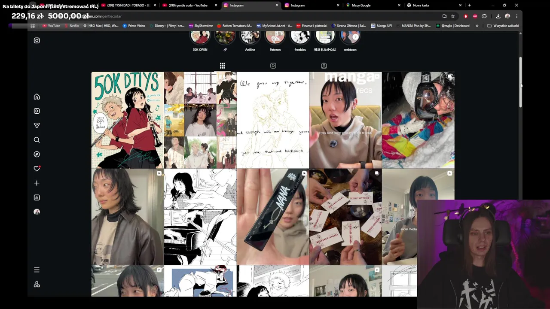Open browser Downloads icon

coord(498,16)
